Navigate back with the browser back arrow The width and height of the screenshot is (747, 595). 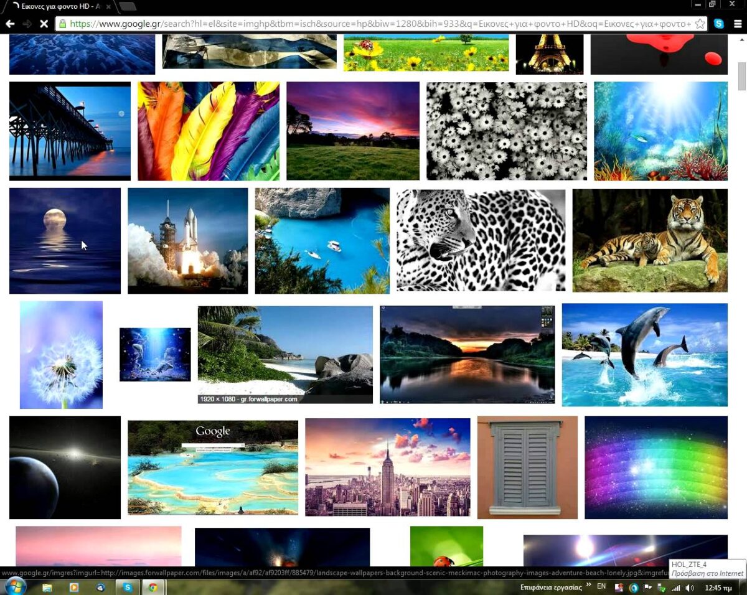pyautogui.click(x=10, y=24)
